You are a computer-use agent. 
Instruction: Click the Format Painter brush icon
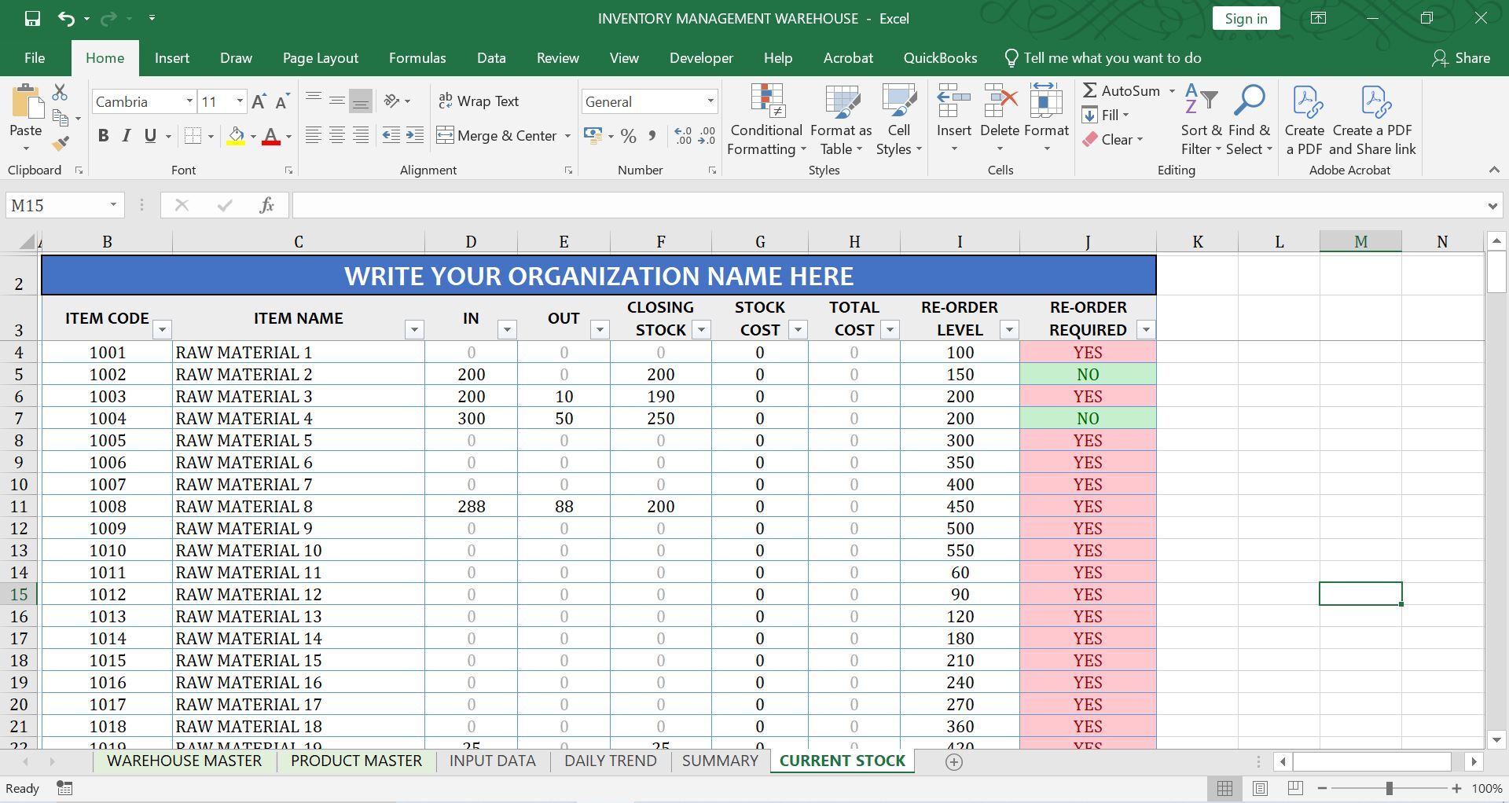point(60,143)
